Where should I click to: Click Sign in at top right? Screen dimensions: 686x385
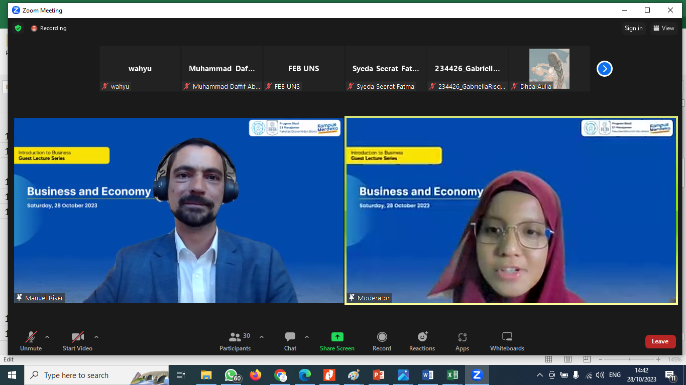633,28
